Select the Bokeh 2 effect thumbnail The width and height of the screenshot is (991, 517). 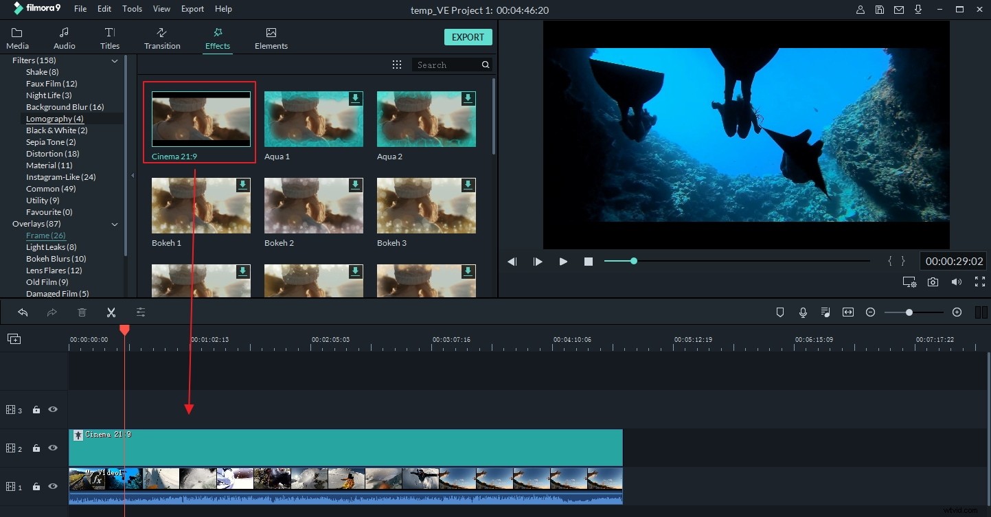(x=313, y=205)
